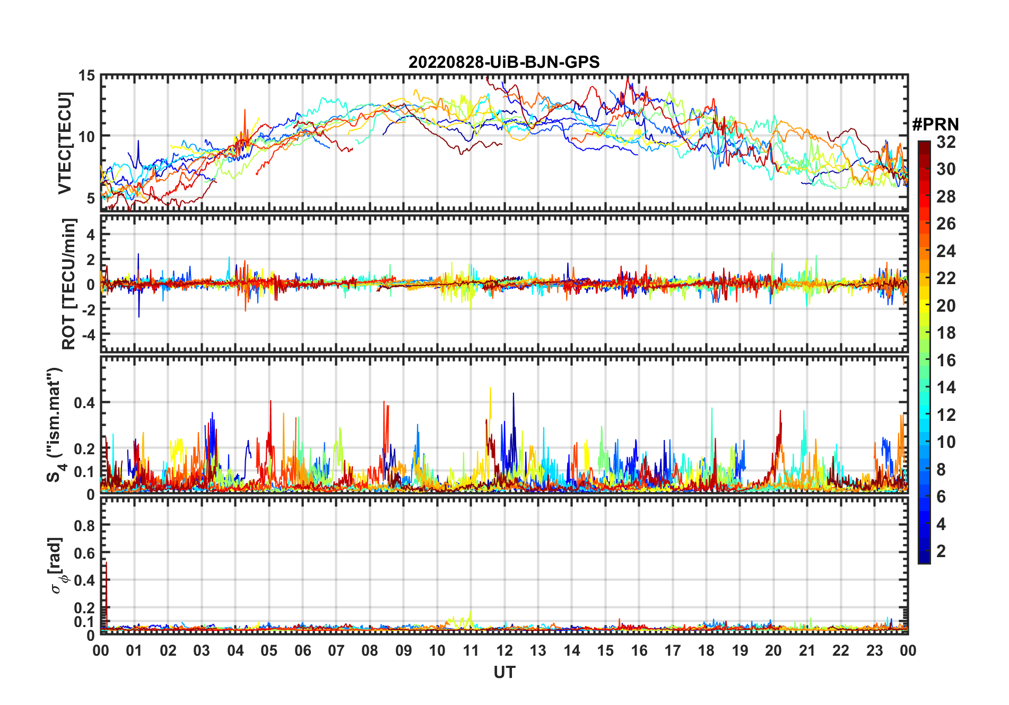Click the VTEC y-axis value 15
The height and width of the screenshot is (705, 1009).
86,76
